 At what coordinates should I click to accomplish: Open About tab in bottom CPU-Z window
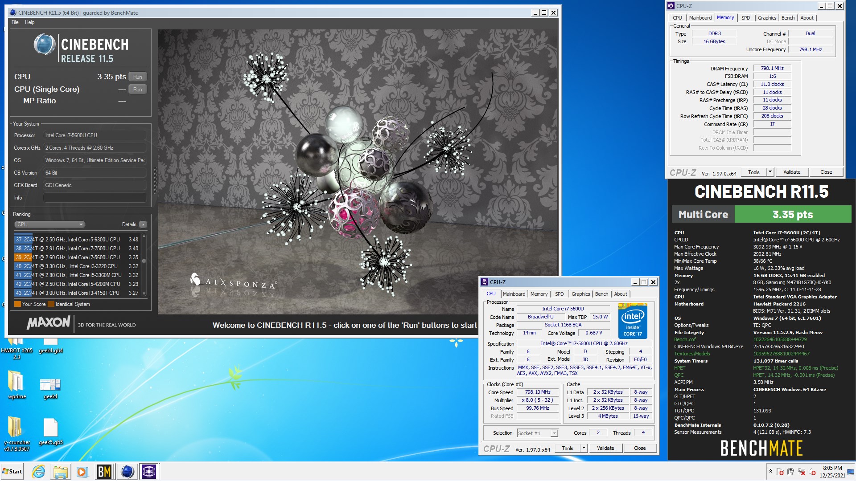[x=621, y=294]
